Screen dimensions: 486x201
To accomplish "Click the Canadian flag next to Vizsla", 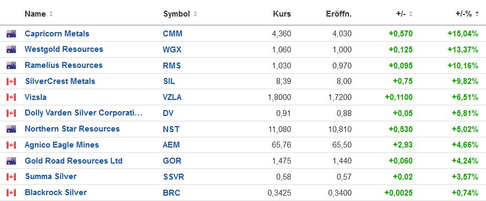I will click(x=11, y=97).
